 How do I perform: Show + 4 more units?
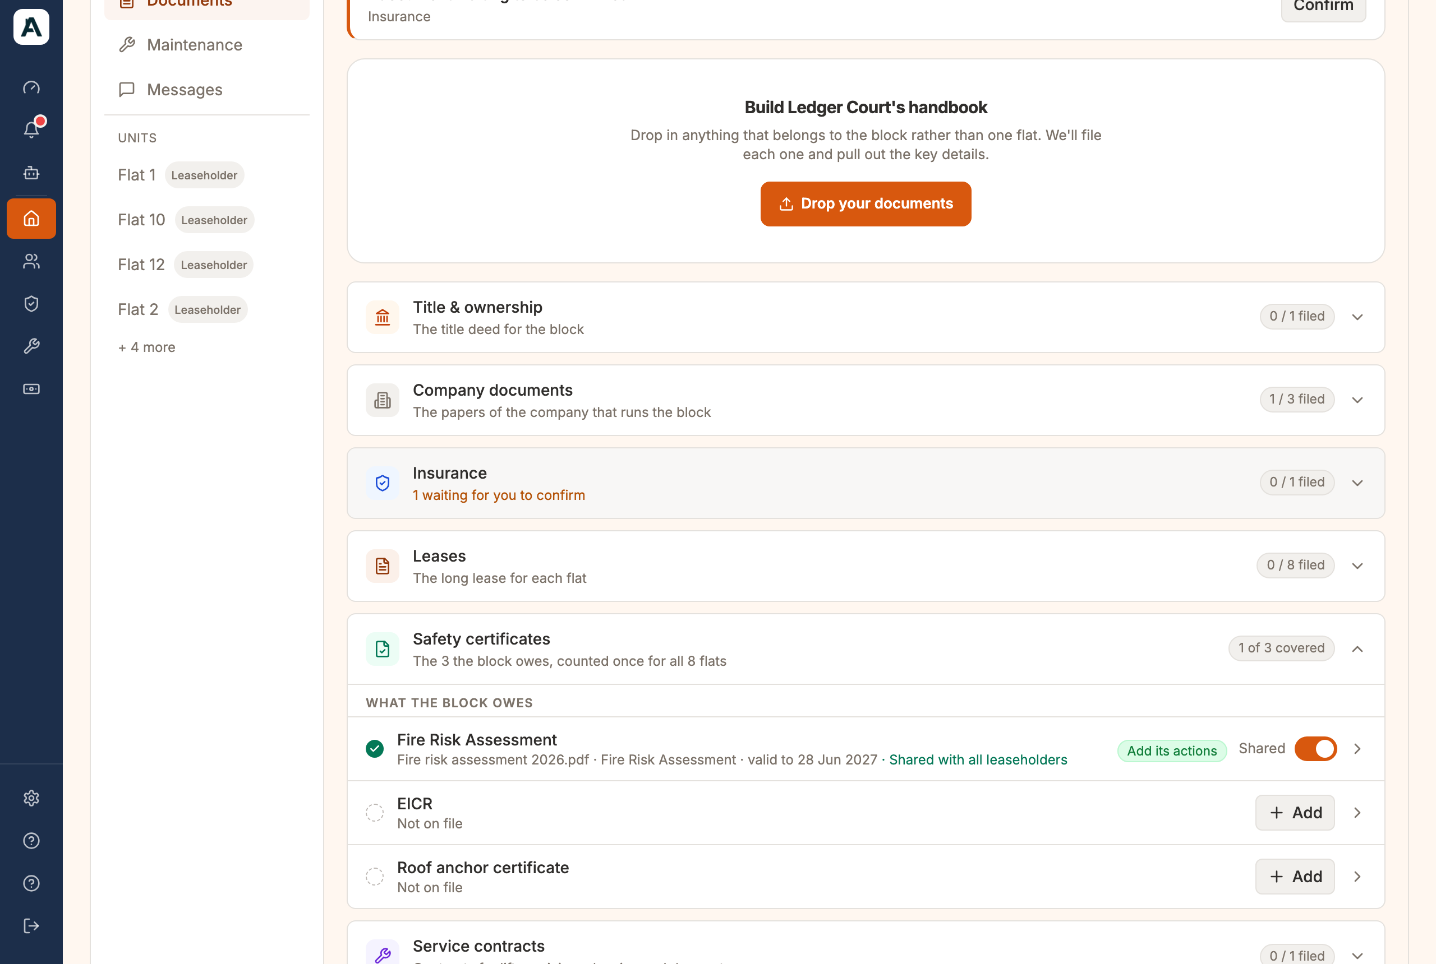[x=146, y=347]
